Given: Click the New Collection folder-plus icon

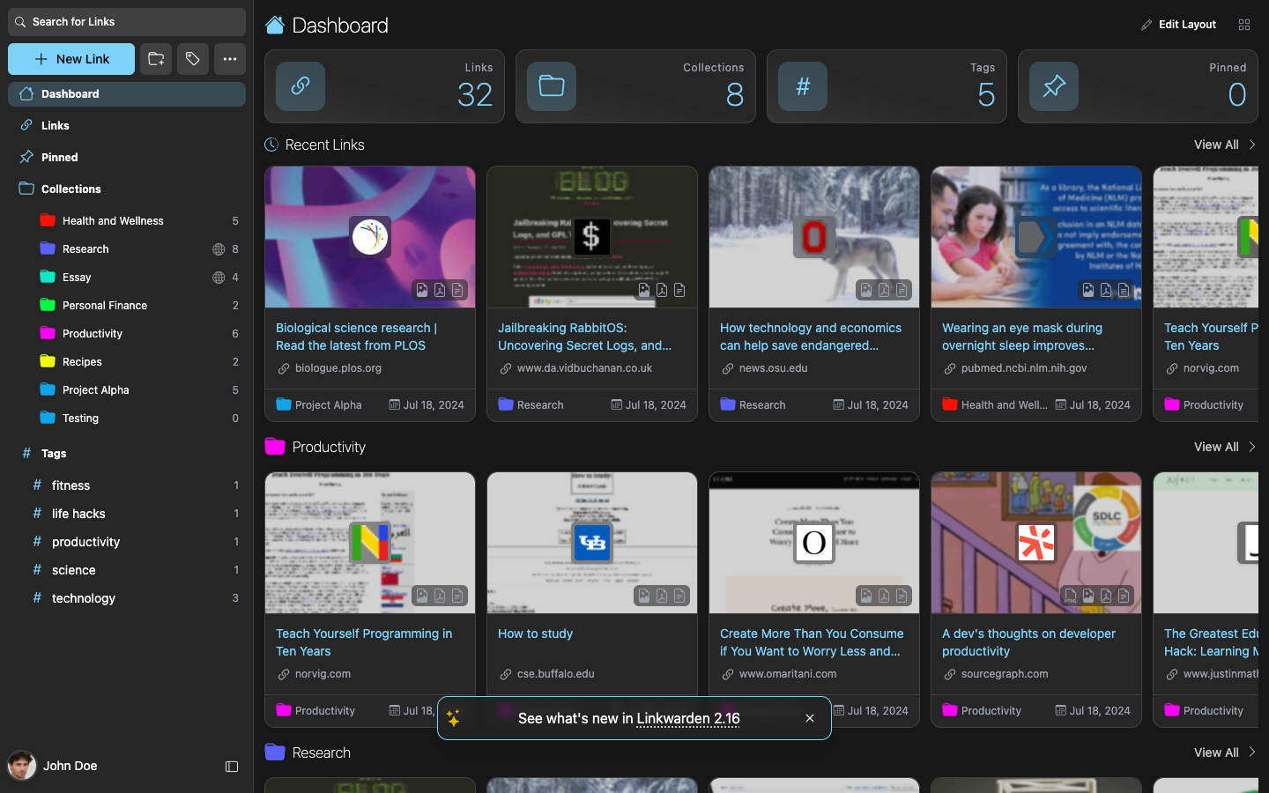Looking at the screenshot, I should coord(156,59).
